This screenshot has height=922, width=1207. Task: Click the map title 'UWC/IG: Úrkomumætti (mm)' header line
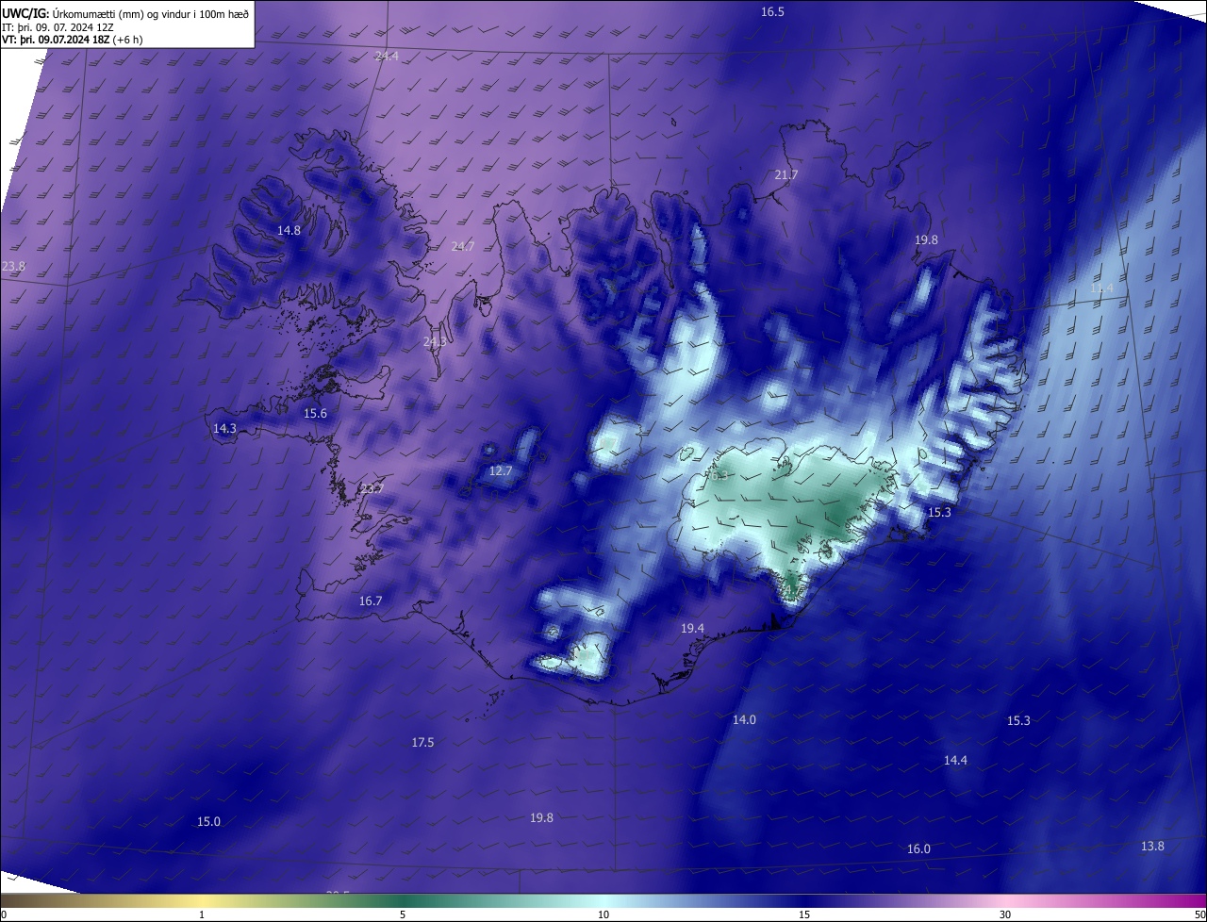click(125, 13)
